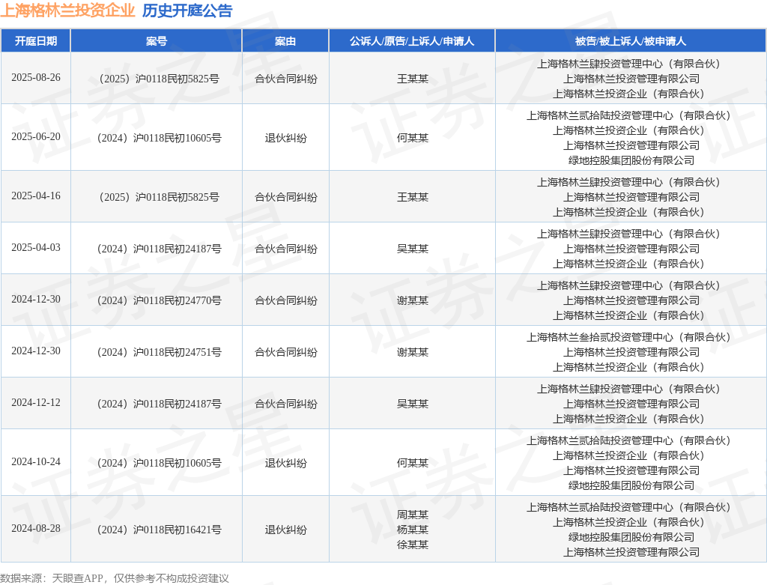
Task: Click 上海格林兰投资企业(有限合伙) in 2024-12-12 row
Action: (x=628, y=419)
